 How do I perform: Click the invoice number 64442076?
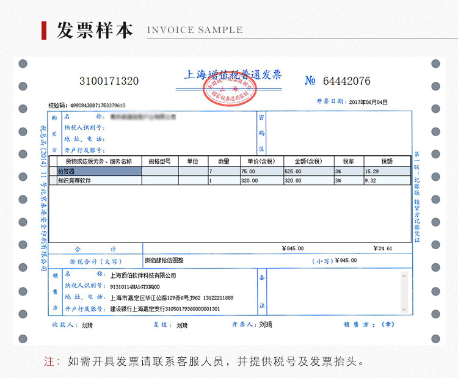pos(346,81)
